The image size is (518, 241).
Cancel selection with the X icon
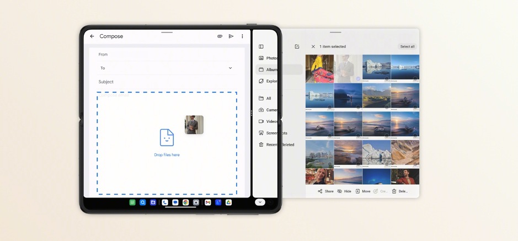313,47
